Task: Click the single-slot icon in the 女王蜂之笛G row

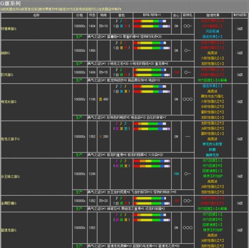Action: pyautogui.click(x=188, y=174)
